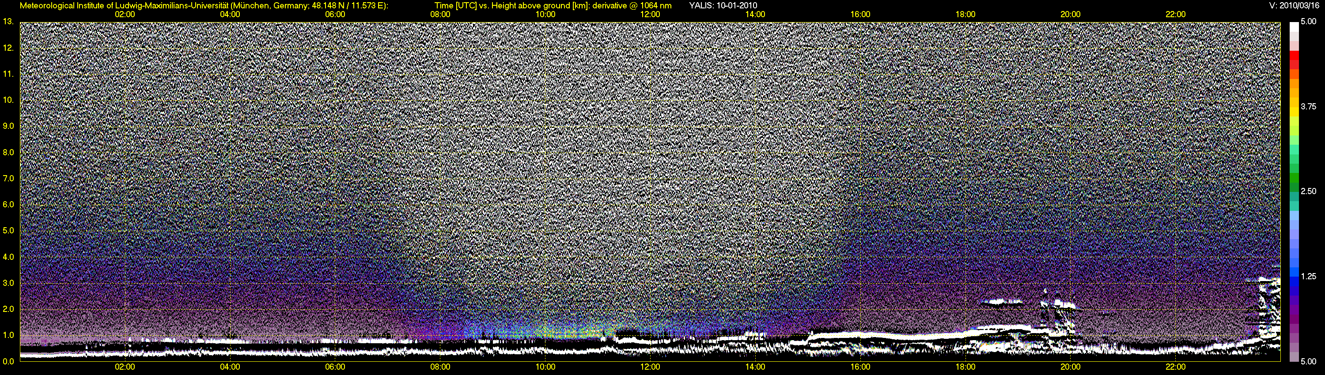Click the '18:00' label on the top time axis

[x=965, y=15]
